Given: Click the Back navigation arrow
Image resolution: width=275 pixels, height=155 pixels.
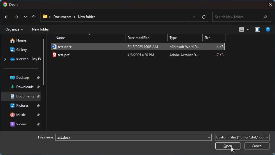Looking at the screenshot, I should click(6, 17).
